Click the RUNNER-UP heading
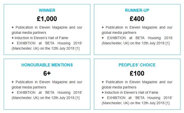 (x=137, y=10)
